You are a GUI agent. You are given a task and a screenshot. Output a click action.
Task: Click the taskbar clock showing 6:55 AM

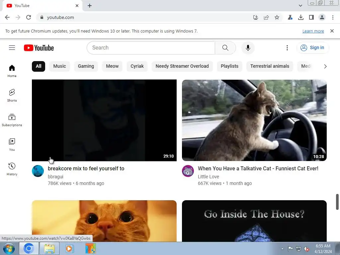pyautogui.click(x=323, y=249)
